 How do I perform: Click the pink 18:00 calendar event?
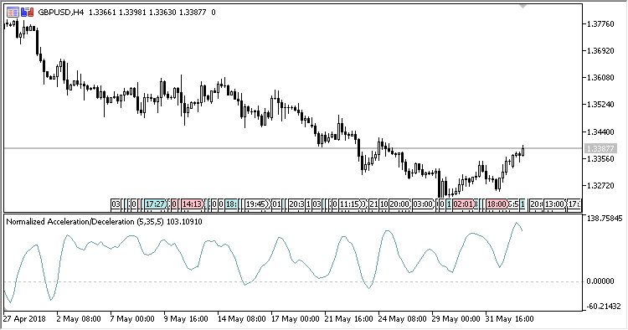pos(497,204)
